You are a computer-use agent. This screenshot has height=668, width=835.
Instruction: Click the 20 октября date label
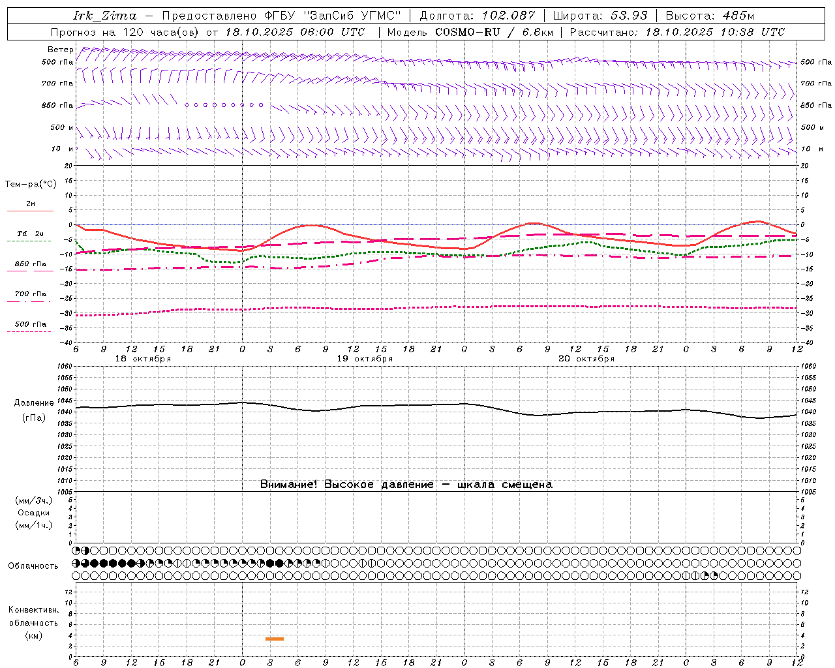tap(586, 359)
